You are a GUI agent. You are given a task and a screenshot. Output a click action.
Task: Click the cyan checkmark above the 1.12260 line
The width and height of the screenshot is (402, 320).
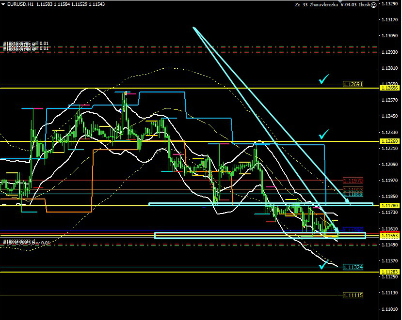pyautogui.click(x=323, y=134)
